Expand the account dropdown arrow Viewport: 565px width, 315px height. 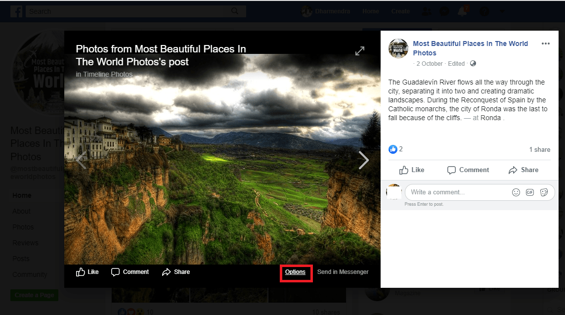[502, 11]
